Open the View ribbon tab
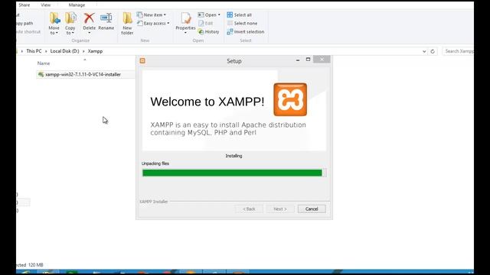 [46, 5]
